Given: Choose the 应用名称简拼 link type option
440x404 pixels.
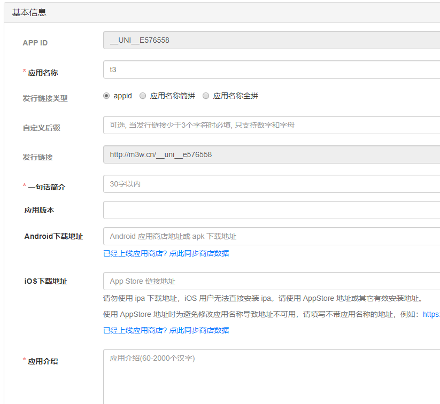Looking at the screenshot, I should (143, 96).
